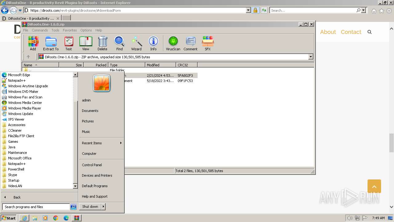The image size is (394, 222).
Task: Open the Internet Explorer home page
Action: click(x=374, y=11)
